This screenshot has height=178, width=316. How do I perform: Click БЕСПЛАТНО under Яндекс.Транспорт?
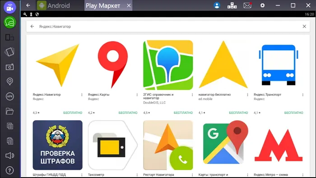tap(293, 112)
